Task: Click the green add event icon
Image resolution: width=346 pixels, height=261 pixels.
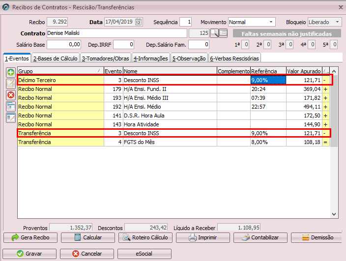Action: 11,72
